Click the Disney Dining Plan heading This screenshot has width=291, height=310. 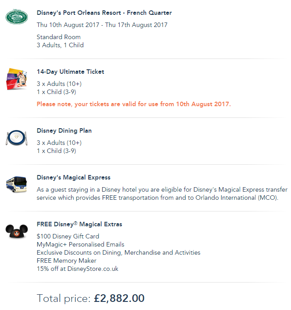(x=64, y=131)
